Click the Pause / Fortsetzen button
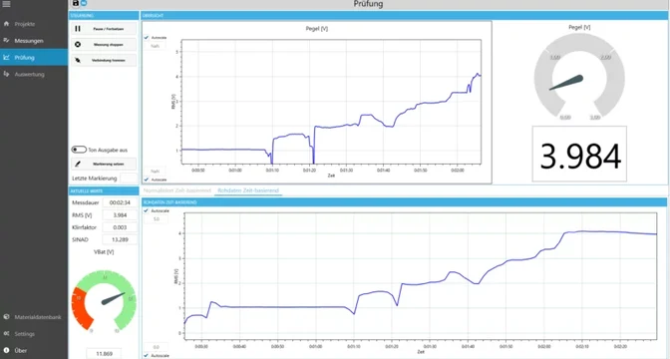 click(x=104, y=29)
